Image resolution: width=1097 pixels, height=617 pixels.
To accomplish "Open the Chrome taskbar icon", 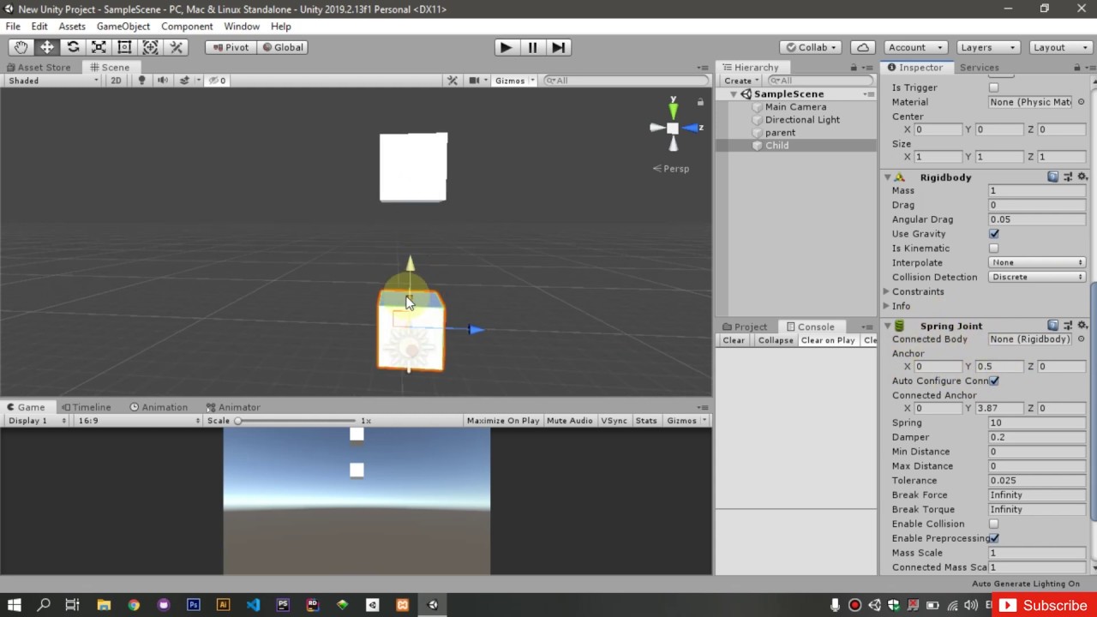I will 134,604.
